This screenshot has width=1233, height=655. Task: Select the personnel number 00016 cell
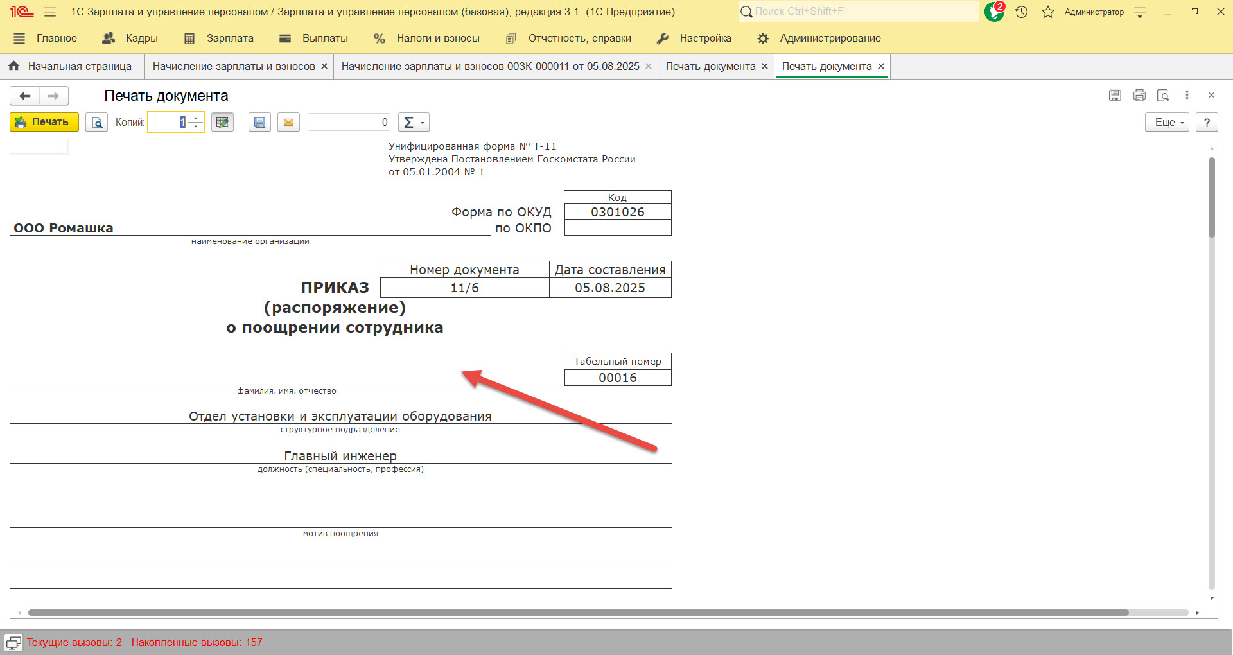coord(618,378)
